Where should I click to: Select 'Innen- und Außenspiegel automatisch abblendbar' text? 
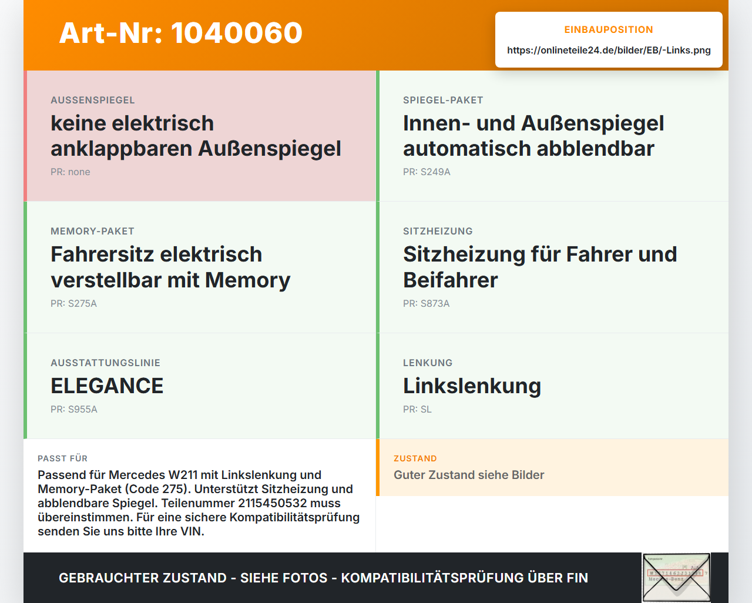click(x=533, y=136)
